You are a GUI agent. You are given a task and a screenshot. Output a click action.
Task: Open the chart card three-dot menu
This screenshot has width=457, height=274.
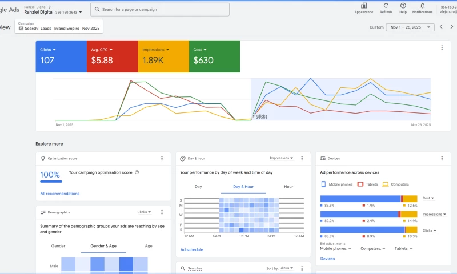coord(442,47)
